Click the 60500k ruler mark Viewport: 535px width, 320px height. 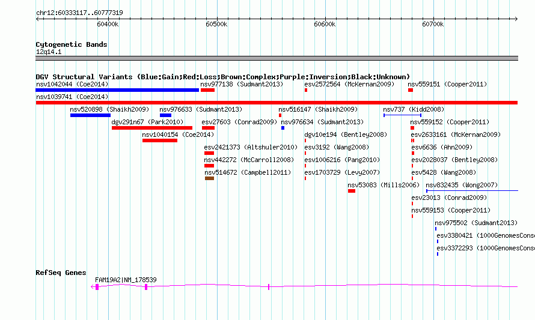(x=216, y=25)
